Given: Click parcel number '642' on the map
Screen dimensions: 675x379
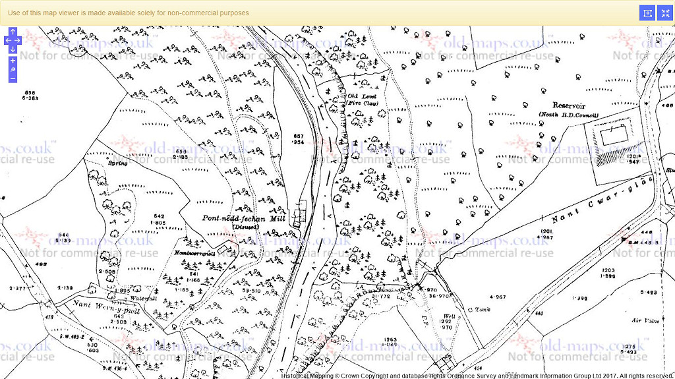Looking at the screenshot, I should coord(159,217).
